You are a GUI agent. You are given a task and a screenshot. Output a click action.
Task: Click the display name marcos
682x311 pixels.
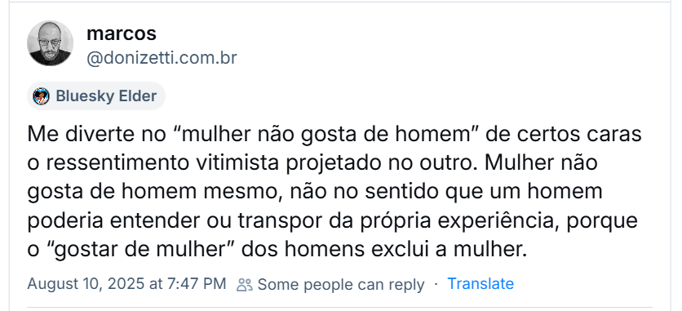click(x=122, y=33)
